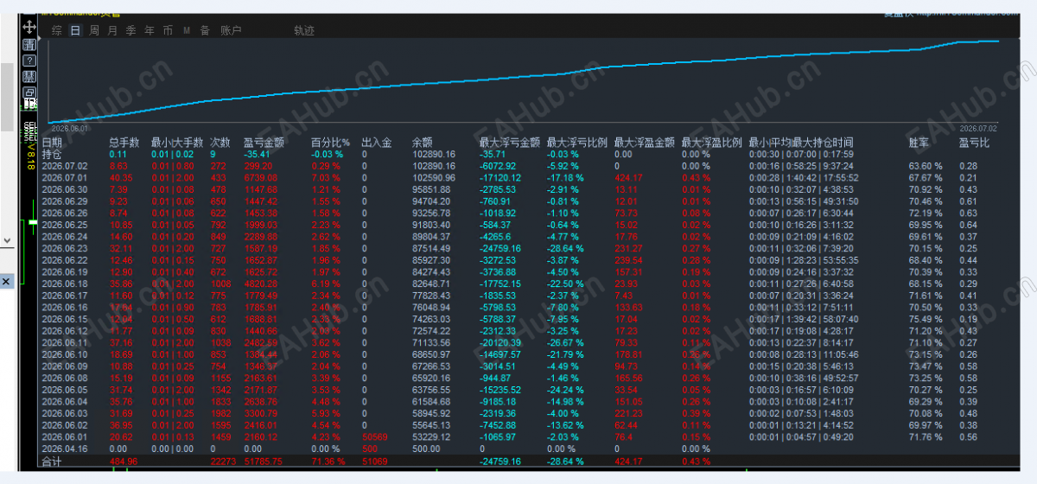Select the 2026.07.01 date row

click(65, 177)
